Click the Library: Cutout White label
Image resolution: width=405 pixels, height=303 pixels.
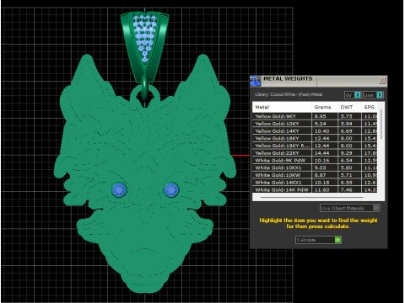pos(289,94)
